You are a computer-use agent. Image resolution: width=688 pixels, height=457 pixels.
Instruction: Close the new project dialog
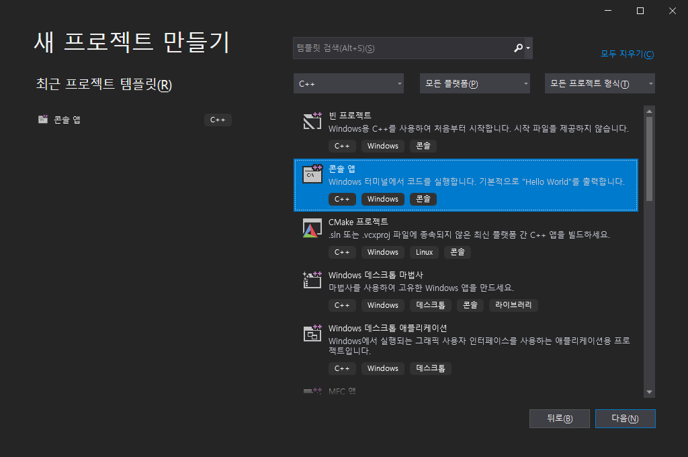(x=673, y=11)
